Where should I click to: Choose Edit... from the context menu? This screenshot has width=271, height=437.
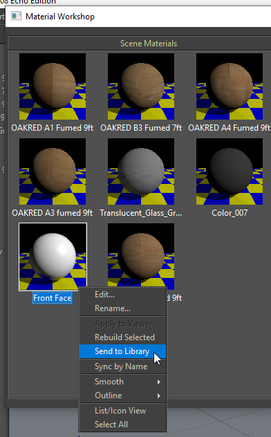tap(123, 295)
